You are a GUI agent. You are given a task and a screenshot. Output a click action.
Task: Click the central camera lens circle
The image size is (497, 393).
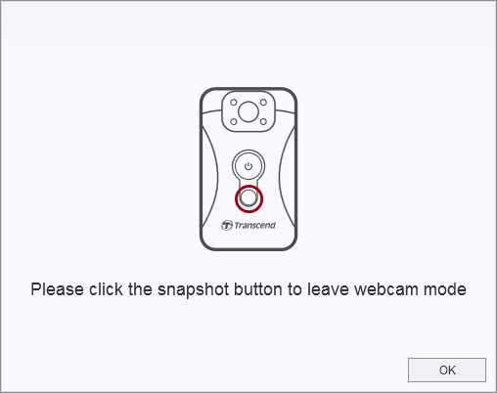pyautogui.click(x=248, y=111)
